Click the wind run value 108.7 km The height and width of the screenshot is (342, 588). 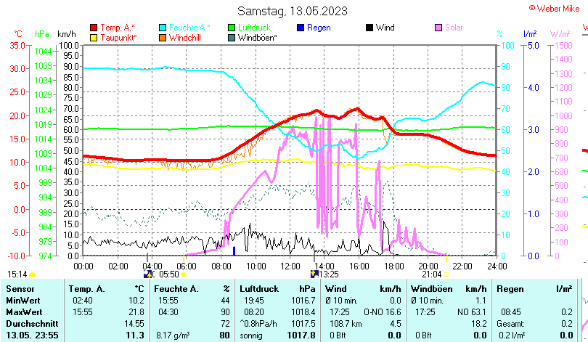point(346,324)
